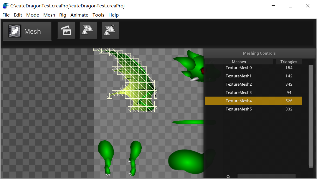Click the Creature app icon in title bar
Screen dimensions: 317x179
coord(6,6)
